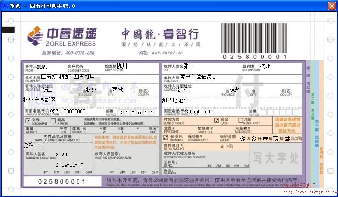Toggle the 文件 Document checkbox
Screen dimensions: 338x197
pyautogui.click(x=27, y=121)
